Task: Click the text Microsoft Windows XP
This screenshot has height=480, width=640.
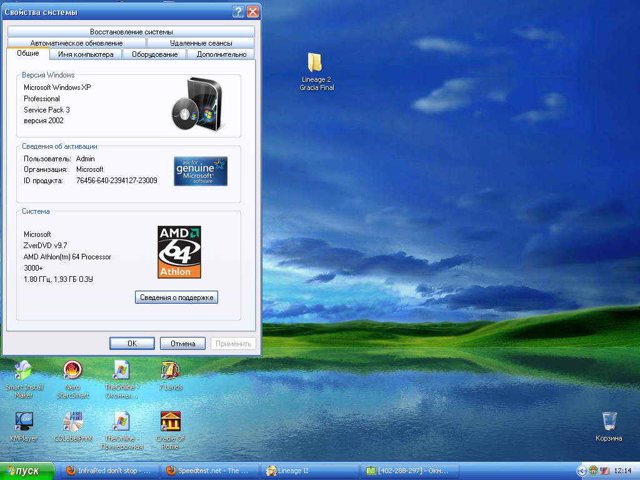Action: pyautogui.click(x=57, y=87)
